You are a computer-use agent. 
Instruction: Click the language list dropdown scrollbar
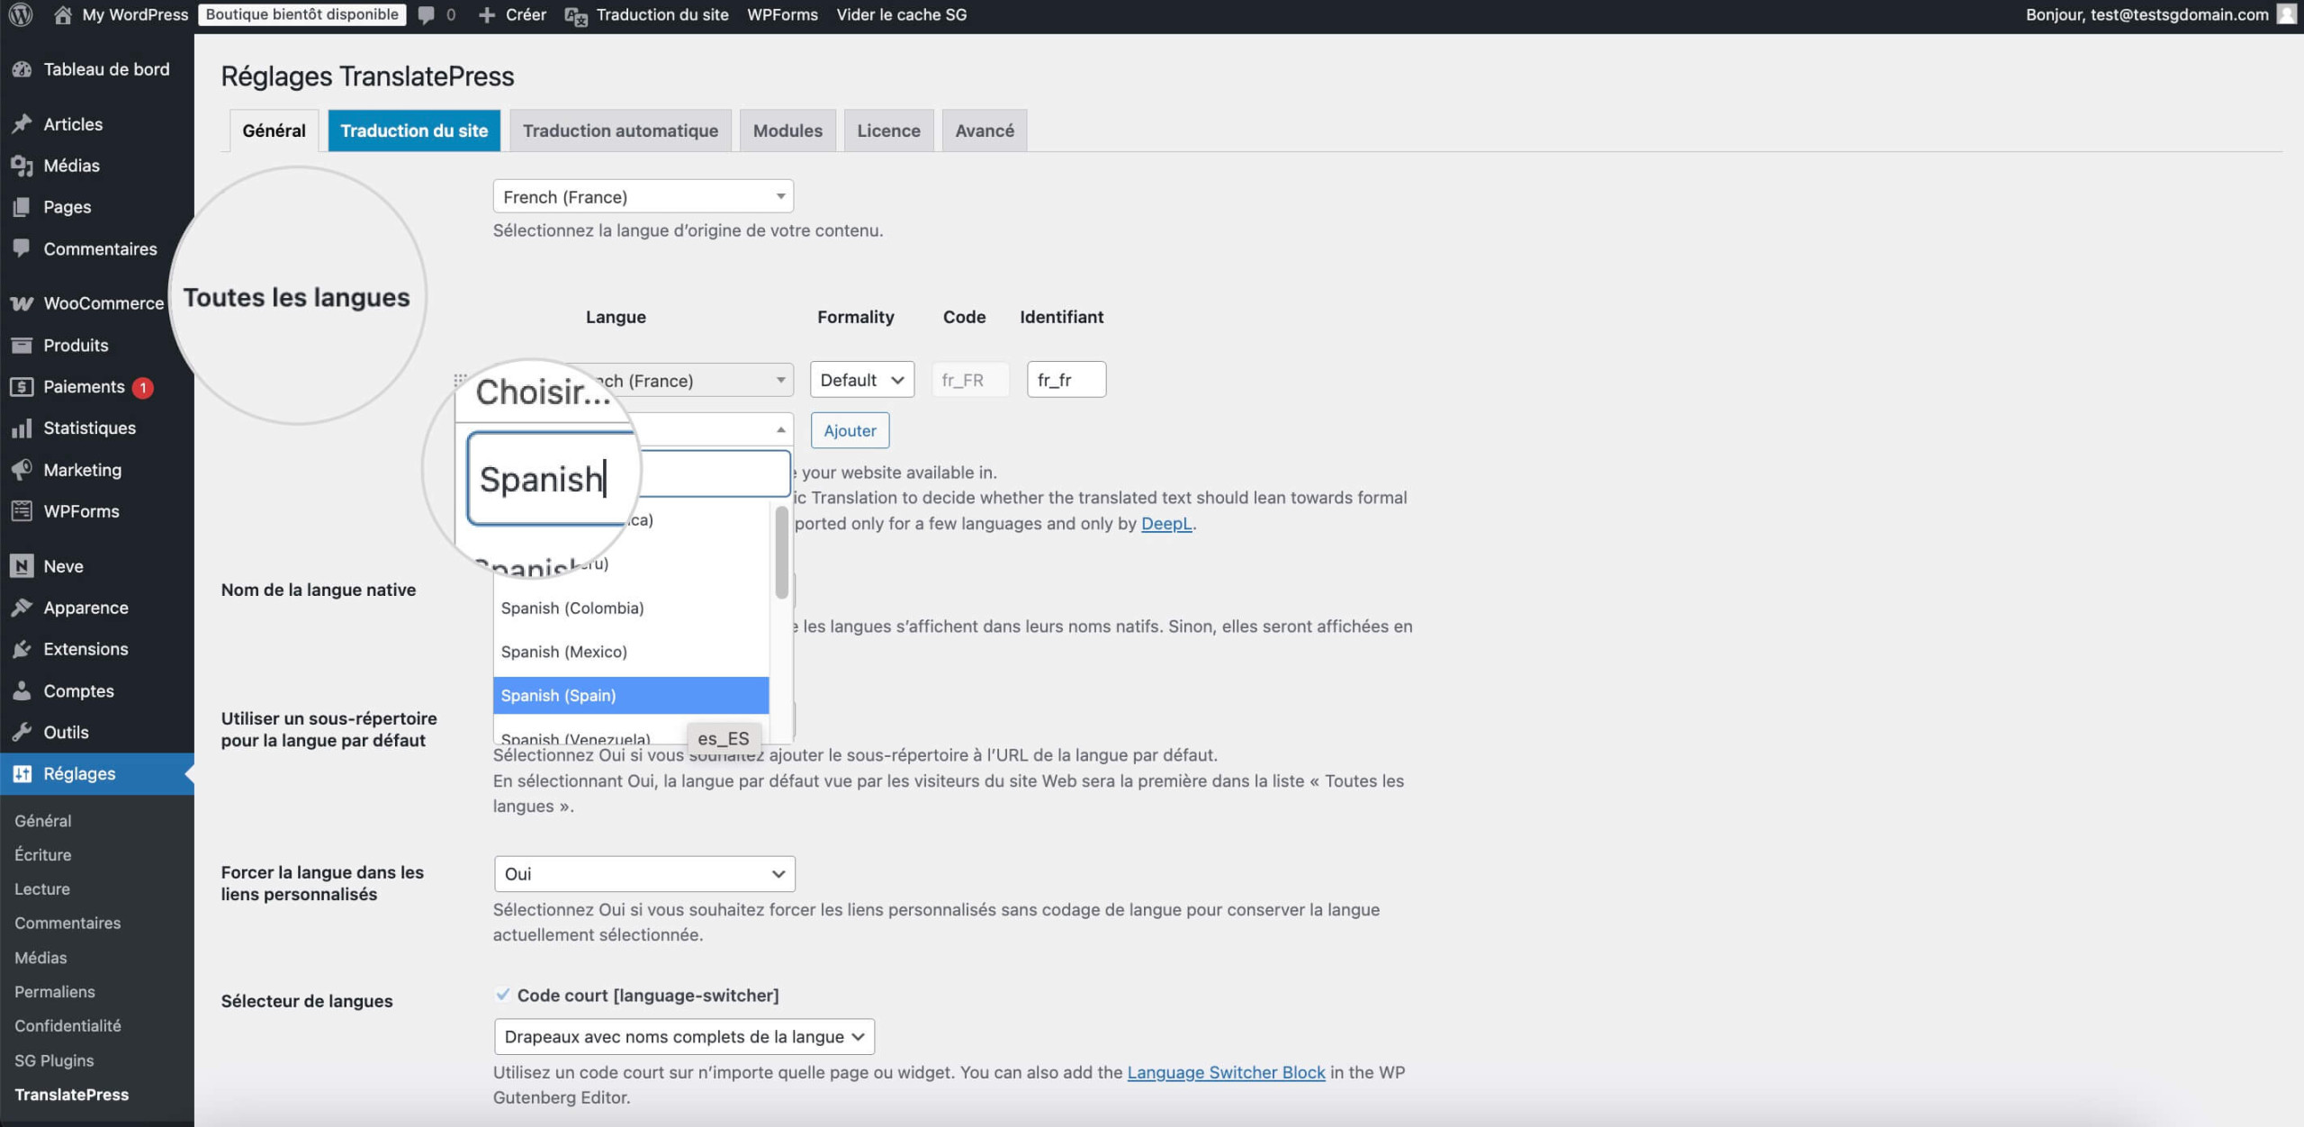click(x=781, y=552)
